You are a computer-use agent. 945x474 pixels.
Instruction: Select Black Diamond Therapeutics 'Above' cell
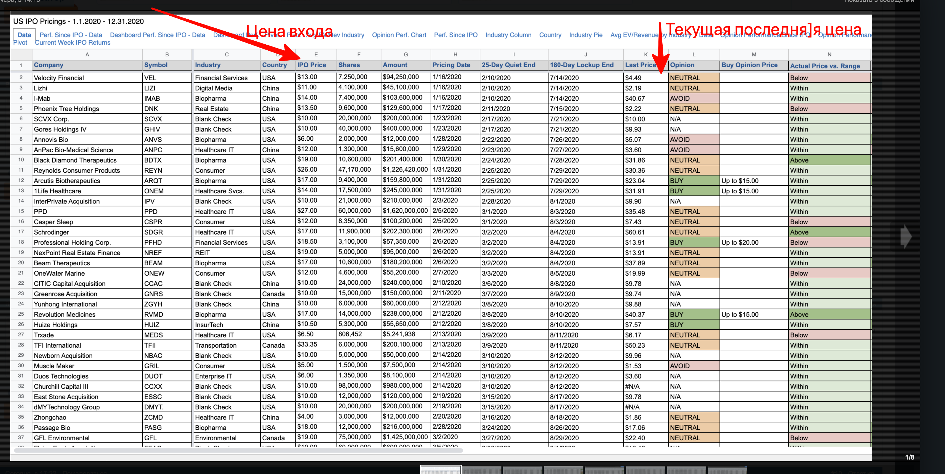coord(829,160)
